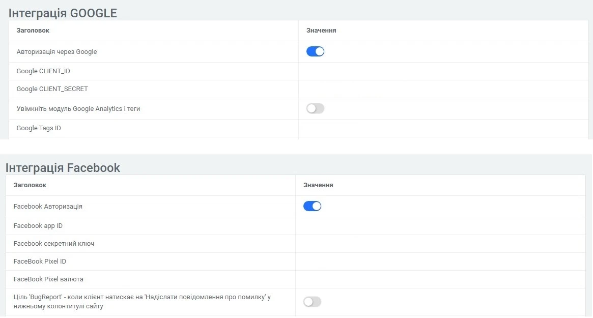Click the FaceBook Pixel ID value field
593x318 pixels.
coord(407,261)
